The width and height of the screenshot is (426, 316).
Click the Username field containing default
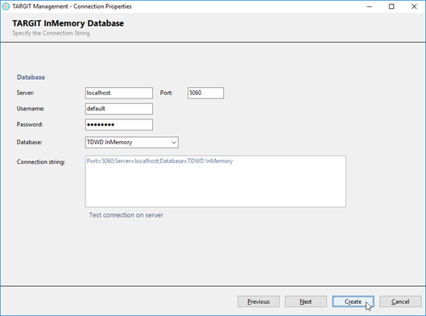tap(119, 109)
